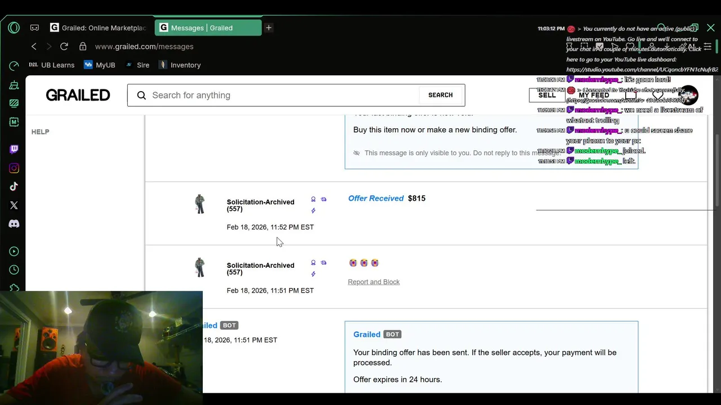Open TikTok panel in sidebar
This screenshot has height=405, width=721.
tap(14, 187)
